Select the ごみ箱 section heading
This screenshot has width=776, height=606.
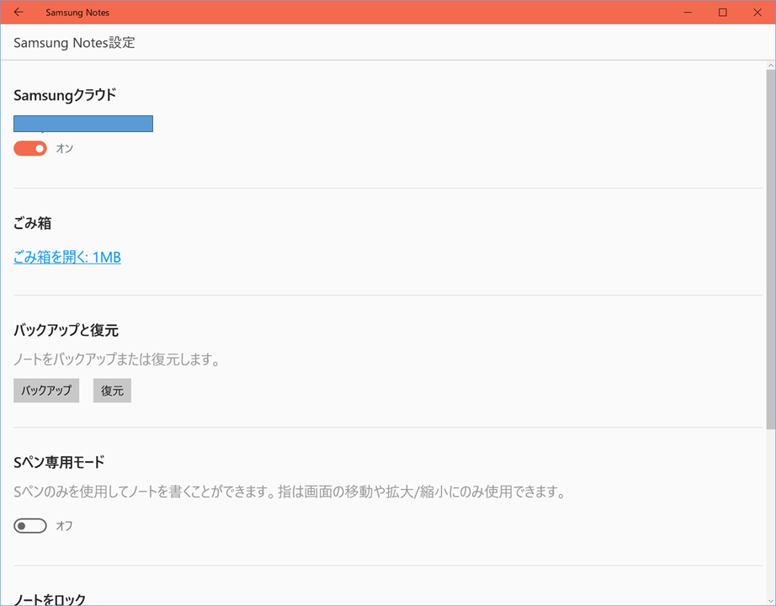pos(32,223)
